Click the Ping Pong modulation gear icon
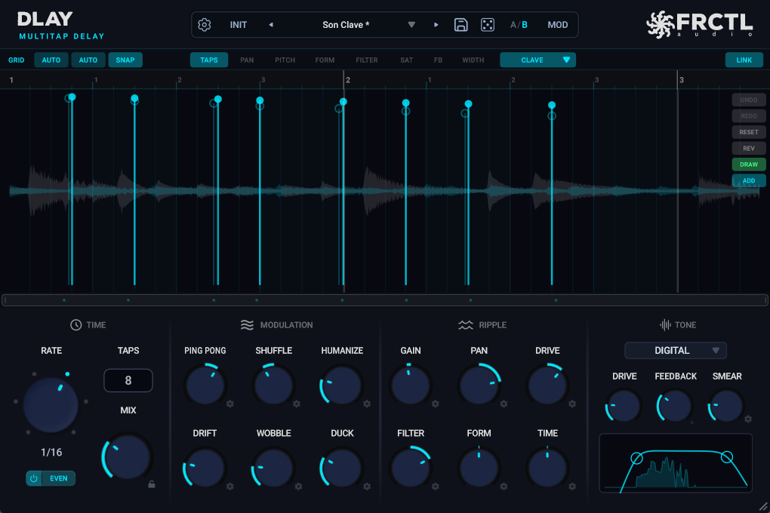 coord(229,404)
